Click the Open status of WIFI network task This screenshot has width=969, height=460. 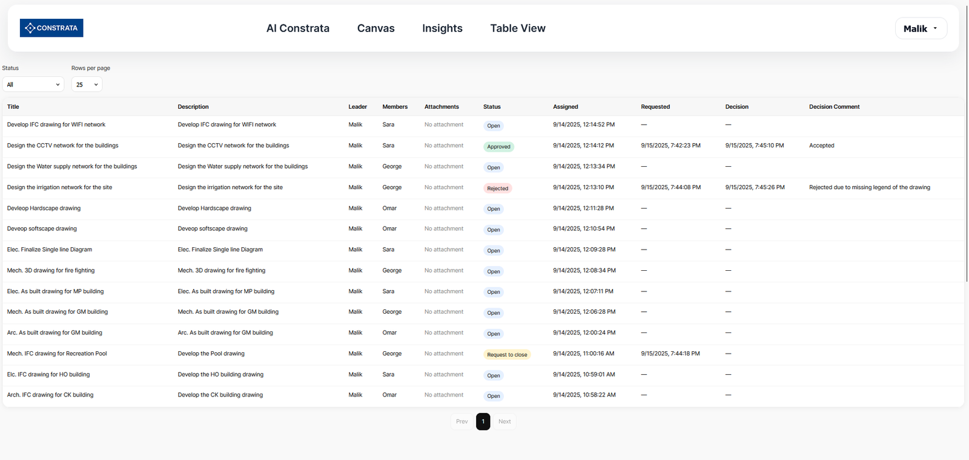click(x=494, y=126)
